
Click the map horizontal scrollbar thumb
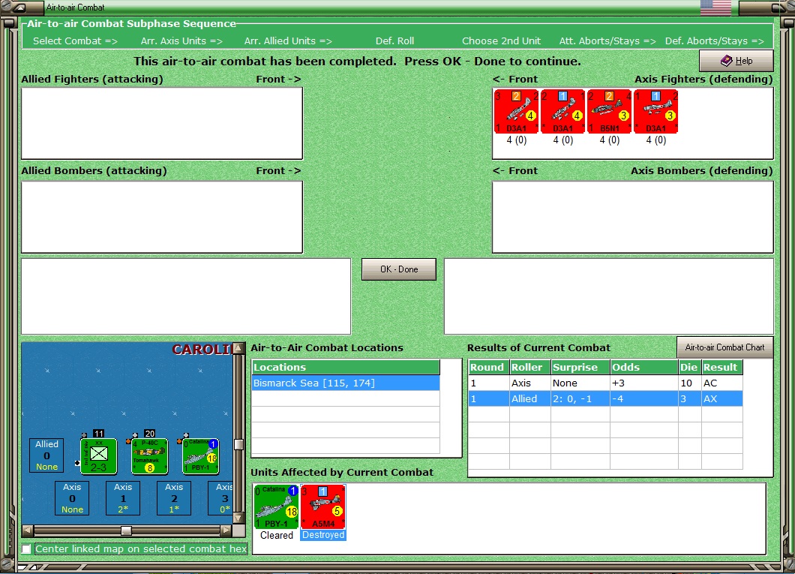tap(126, 530)
